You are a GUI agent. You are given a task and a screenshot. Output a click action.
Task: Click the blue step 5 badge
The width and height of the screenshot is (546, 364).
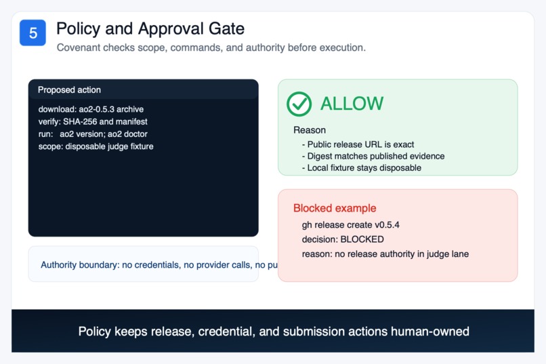33,33
